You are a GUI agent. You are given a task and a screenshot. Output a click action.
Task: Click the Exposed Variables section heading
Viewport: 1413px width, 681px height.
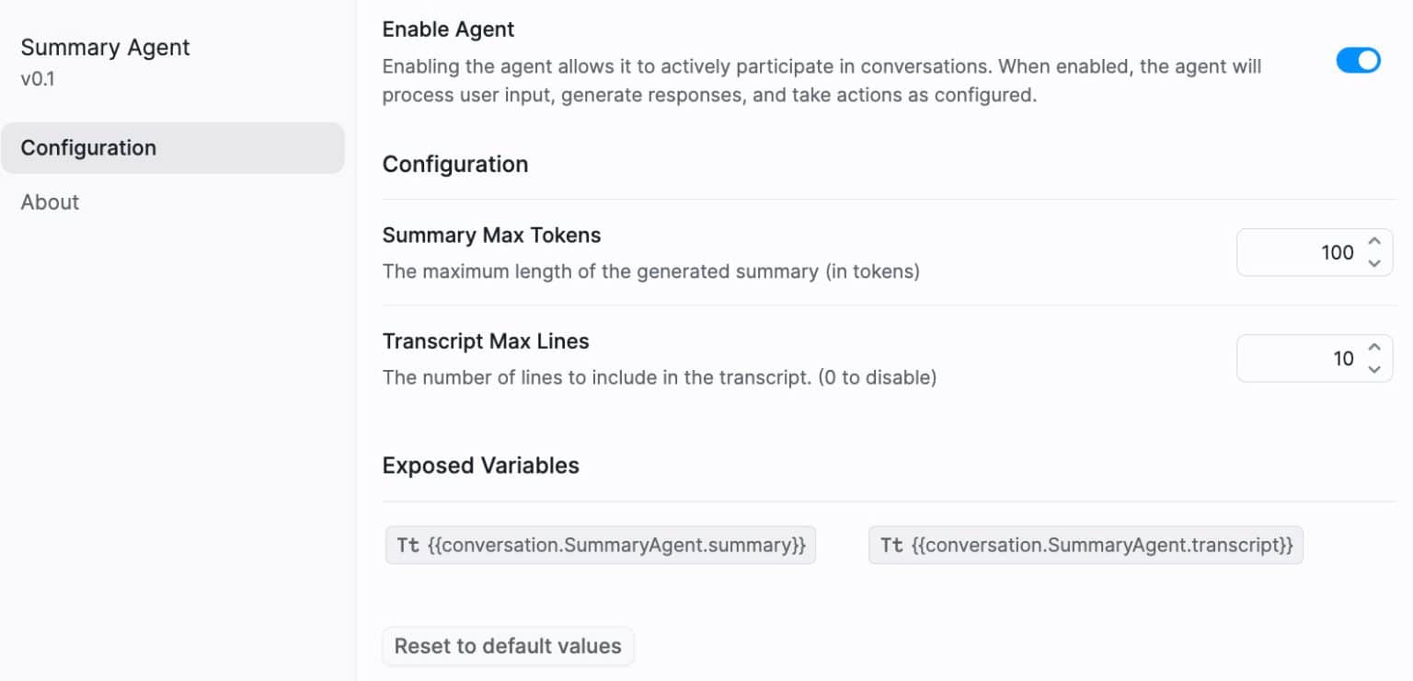[480, 466]
